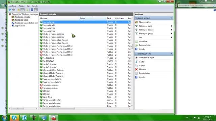The height and width of the screenshot is (121, 216).
Task: Click blocked icon of first Público Pacific Assault rule
Action: coord(41,52)
